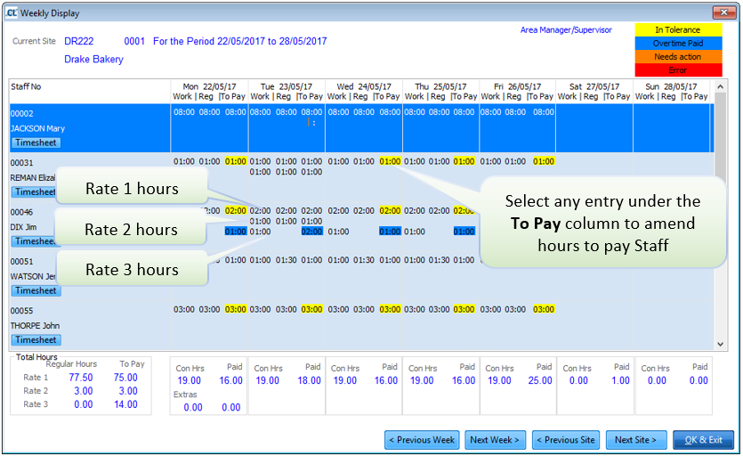Screen dimensions: 743x456
Task: Select Monday To Pay 03:00 for THORPE John
Action: coord(236,309)
